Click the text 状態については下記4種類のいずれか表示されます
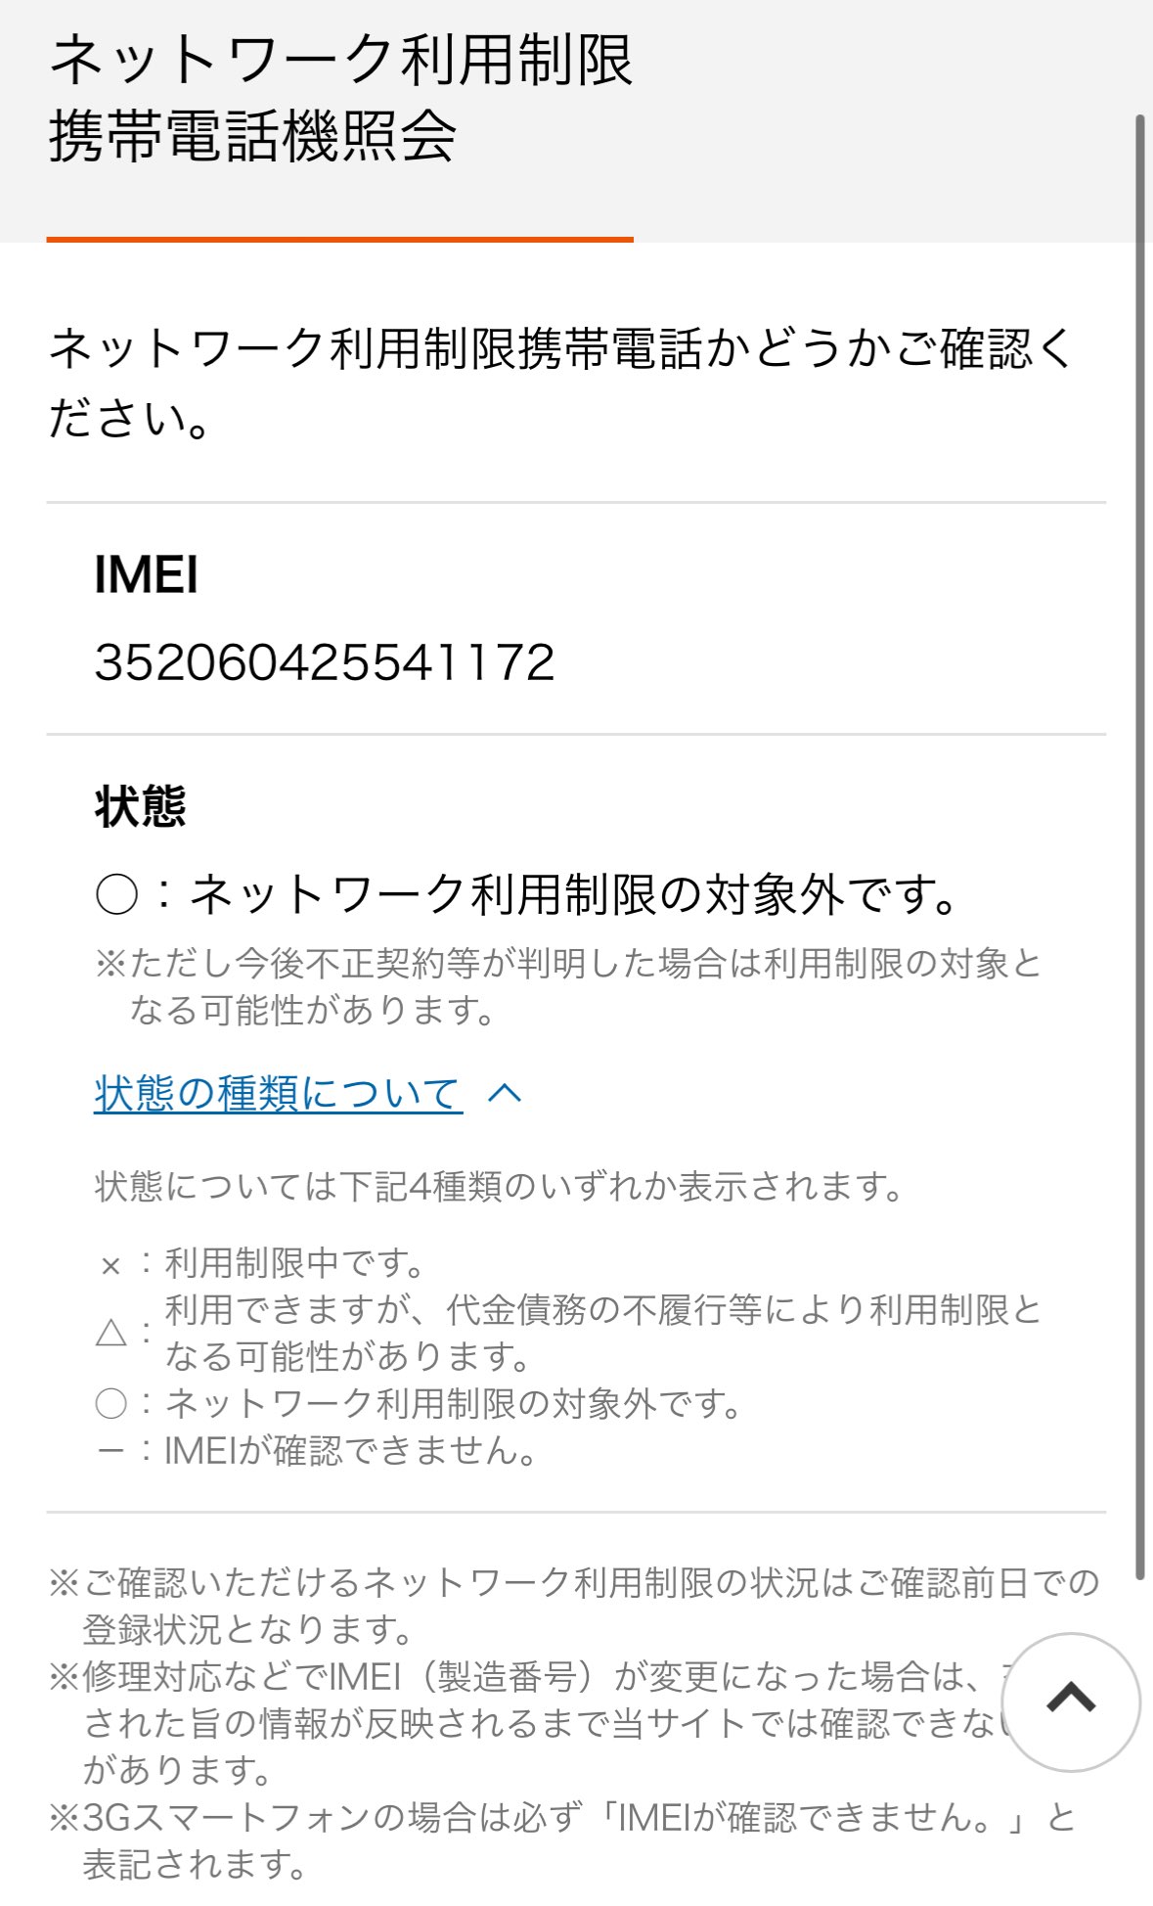The image size is (1153, 1906). 499,1187
